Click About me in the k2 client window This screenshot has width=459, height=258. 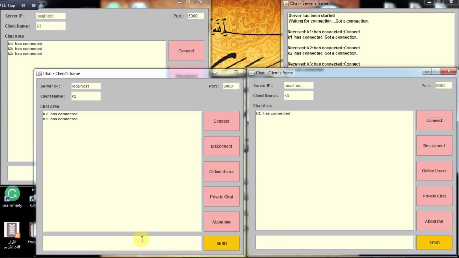point(221,222)
